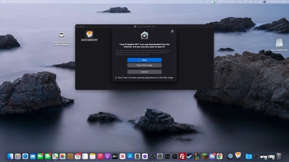
Task: Click Show Disk Image button
Action: click(144, 65)
